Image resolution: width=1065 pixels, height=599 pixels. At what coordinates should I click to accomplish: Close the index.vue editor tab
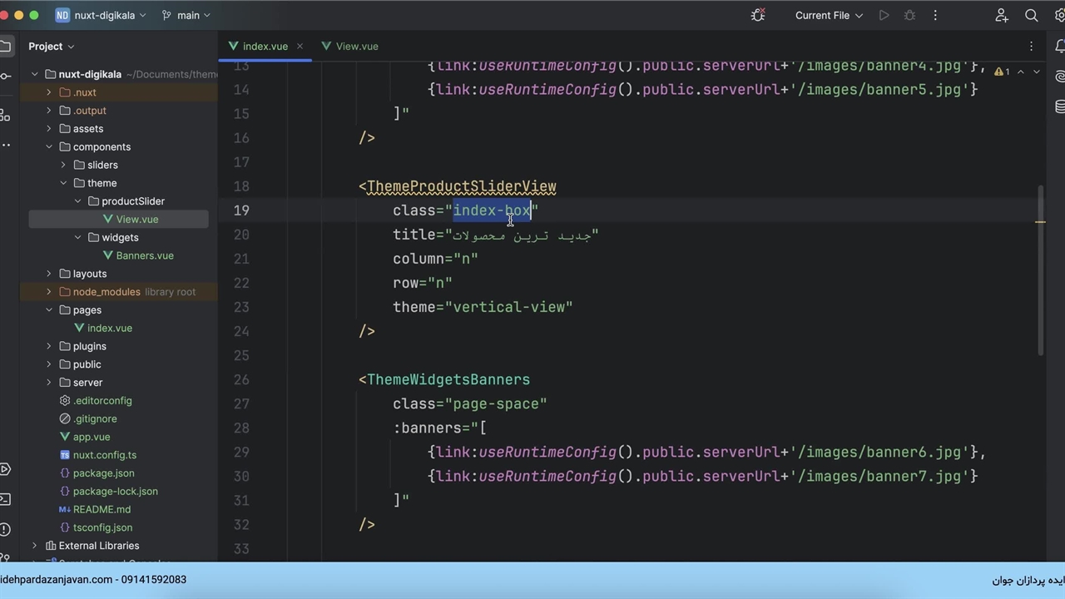click(x=300, y=47)
